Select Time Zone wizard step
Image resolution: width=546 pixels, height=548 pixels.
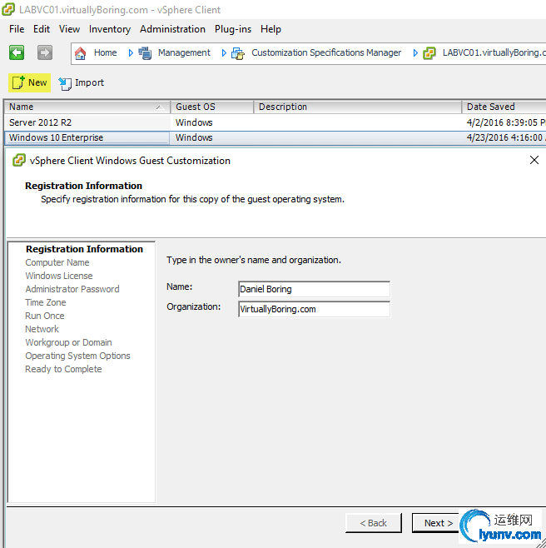coord(46,302)
